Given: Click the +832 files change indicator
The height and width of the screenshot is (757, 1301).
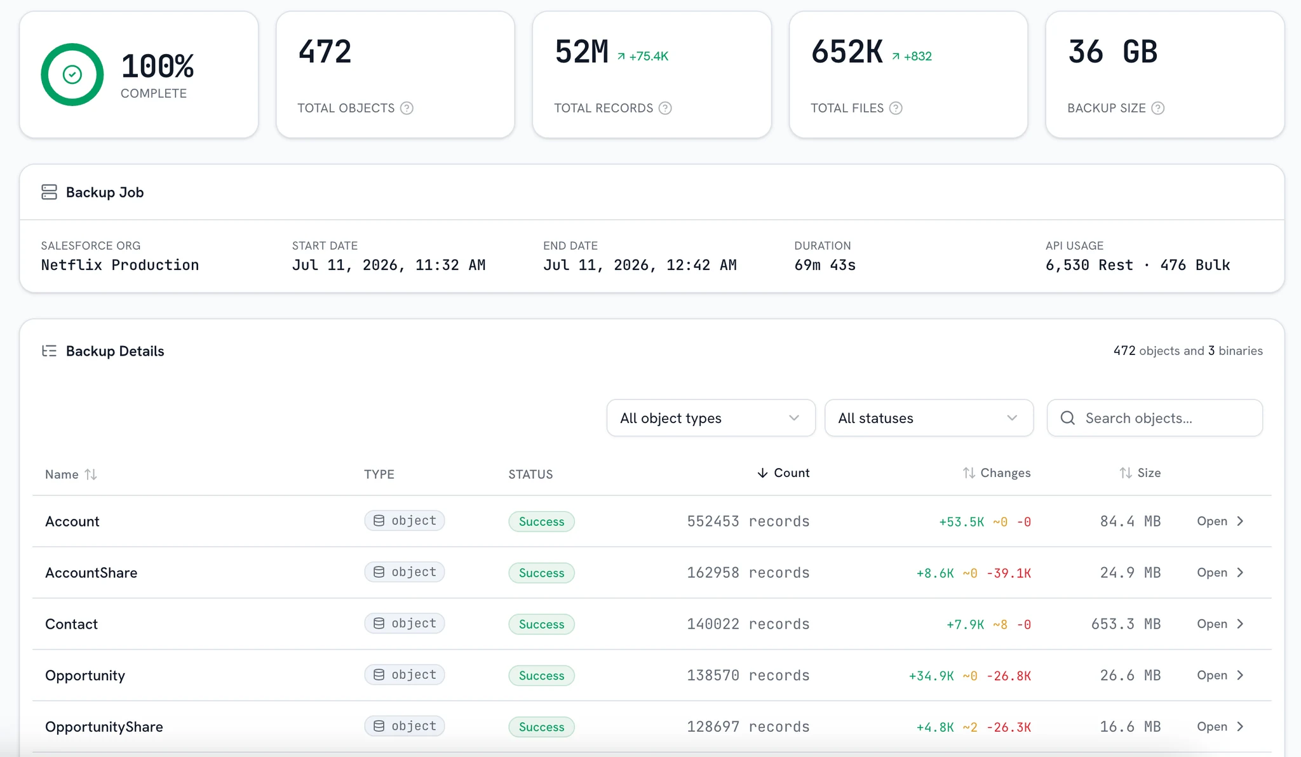Looking at the screenshot, I should point(912,56).
